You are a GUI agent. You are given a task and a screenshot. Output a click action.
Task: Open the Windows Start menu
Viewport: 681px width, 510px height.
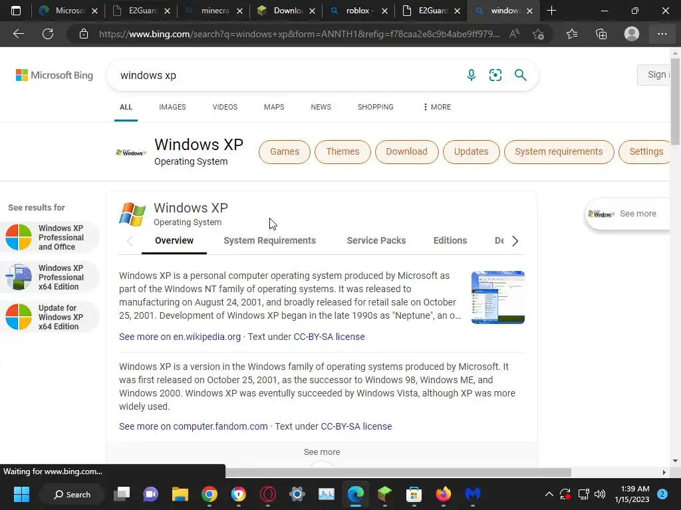point(21,494)
